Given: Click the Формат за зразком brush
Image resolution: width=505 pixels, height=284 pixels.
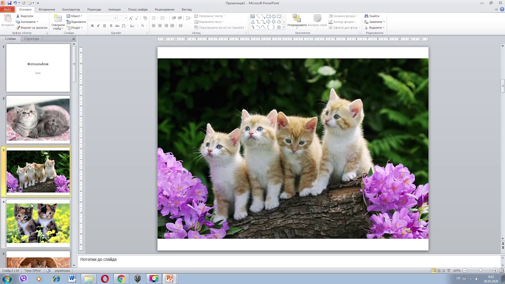Looking at the screenshot, I should click(18, 28).
